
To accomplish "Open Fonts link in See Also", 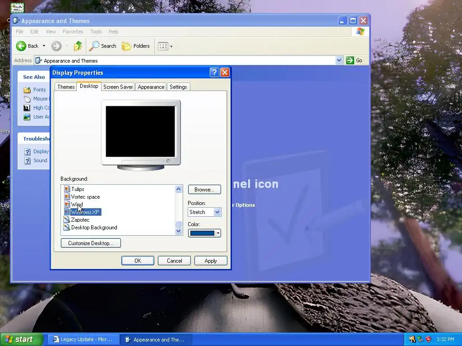I will (x=40, y=90).
